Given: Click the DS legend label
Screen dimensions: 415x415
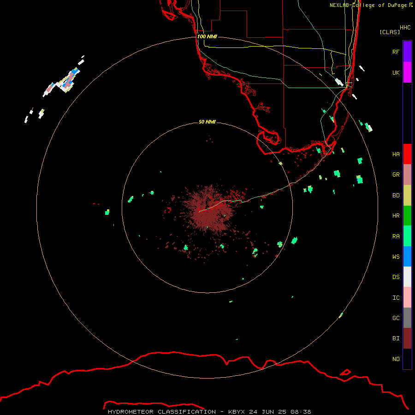Looking at the screenshot, I should pyautogui.click(x=396, y=277).
